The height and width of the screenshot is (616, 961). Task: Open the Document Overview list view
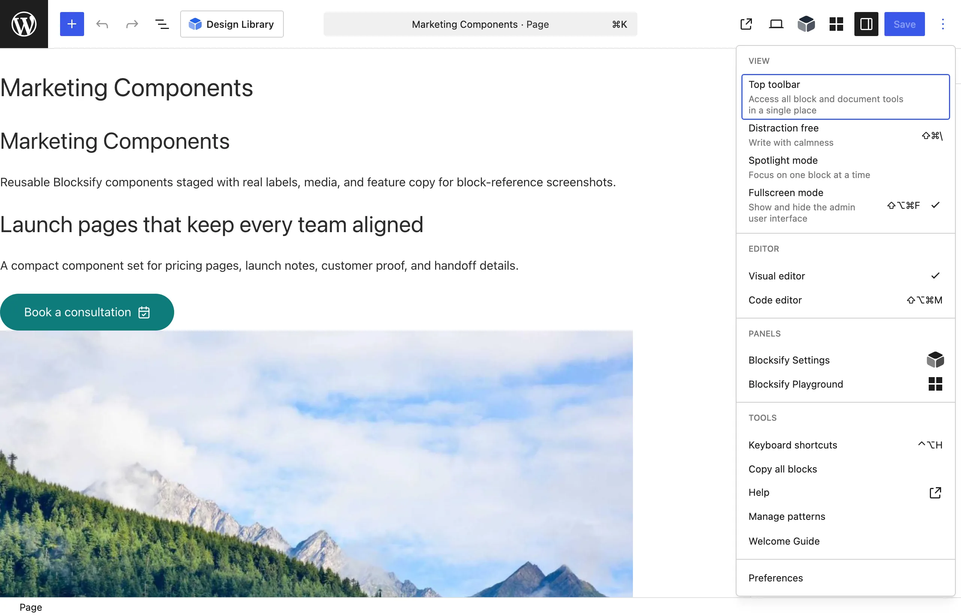pyautogui.click(x=162, y=24)
